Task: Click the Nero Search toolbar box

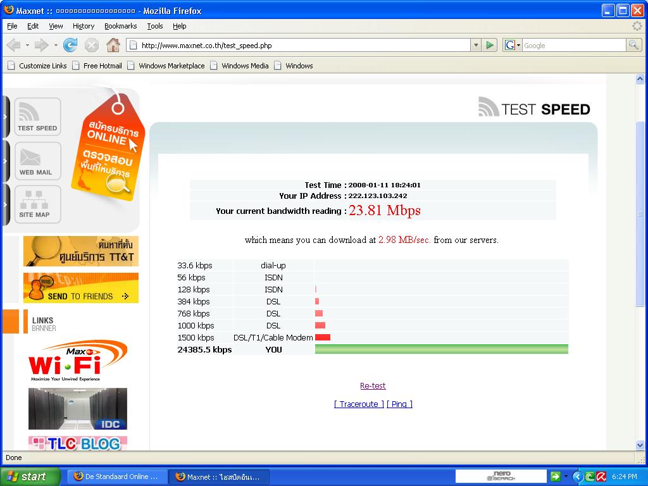Action: coord(501,476)
